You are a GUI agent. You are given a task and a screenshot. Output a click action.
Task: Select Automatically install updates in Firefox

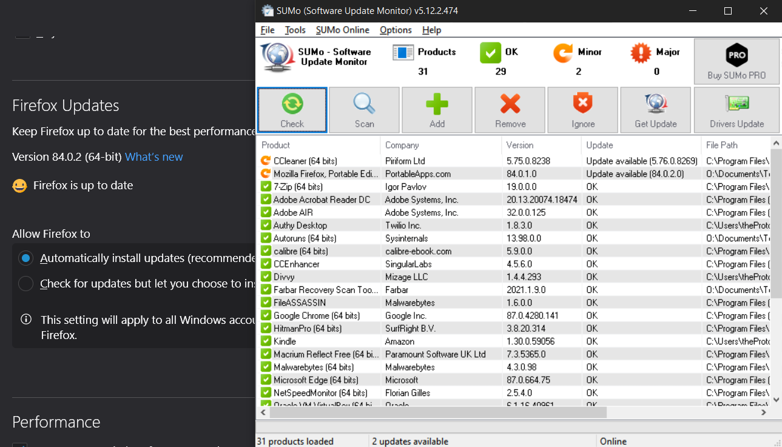click(25, 258)
